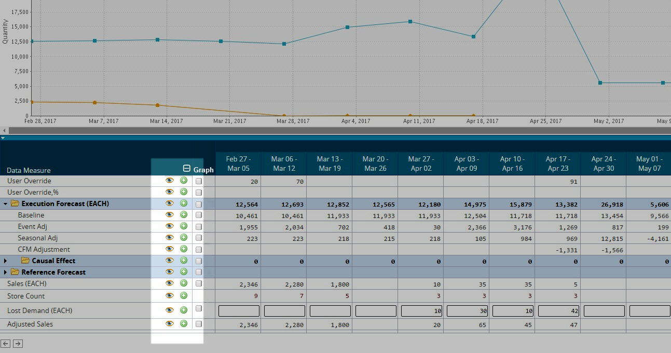Click the eye icon for Adjusted Sales

[169, 323]
